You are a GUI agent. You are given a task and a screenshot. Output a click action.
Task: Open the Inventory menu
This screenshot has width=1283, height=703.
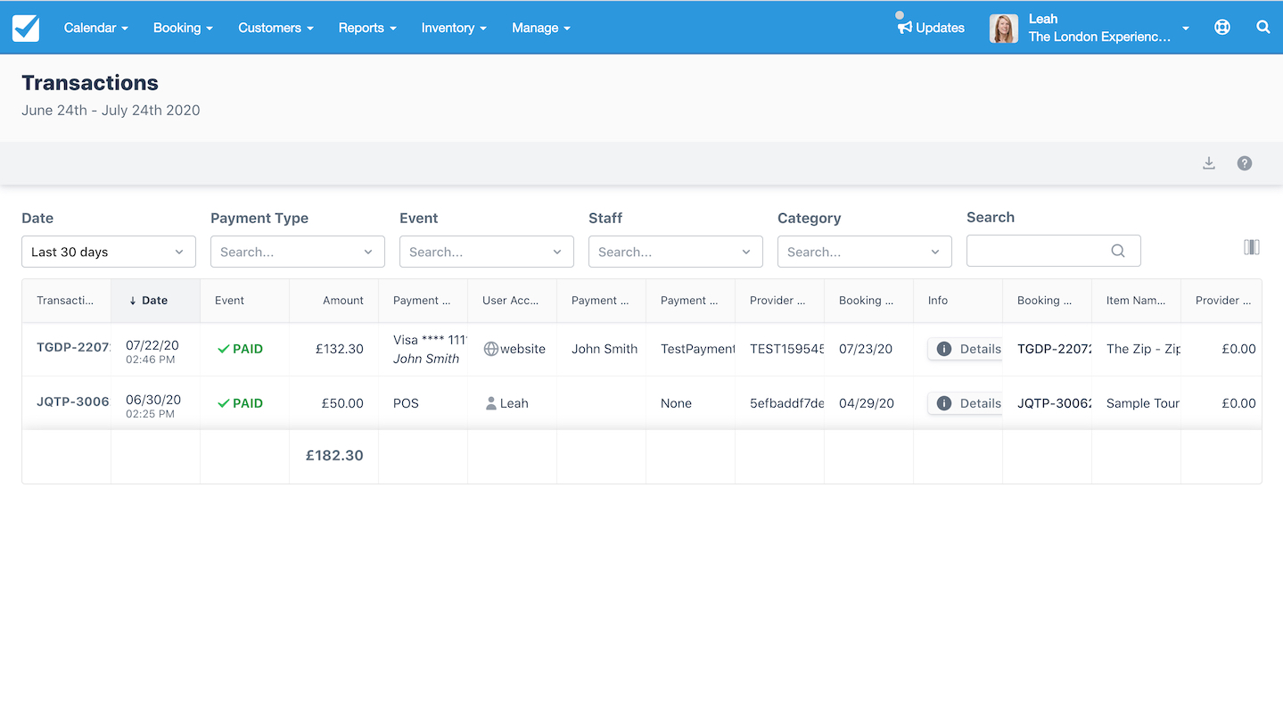[454, 28]
